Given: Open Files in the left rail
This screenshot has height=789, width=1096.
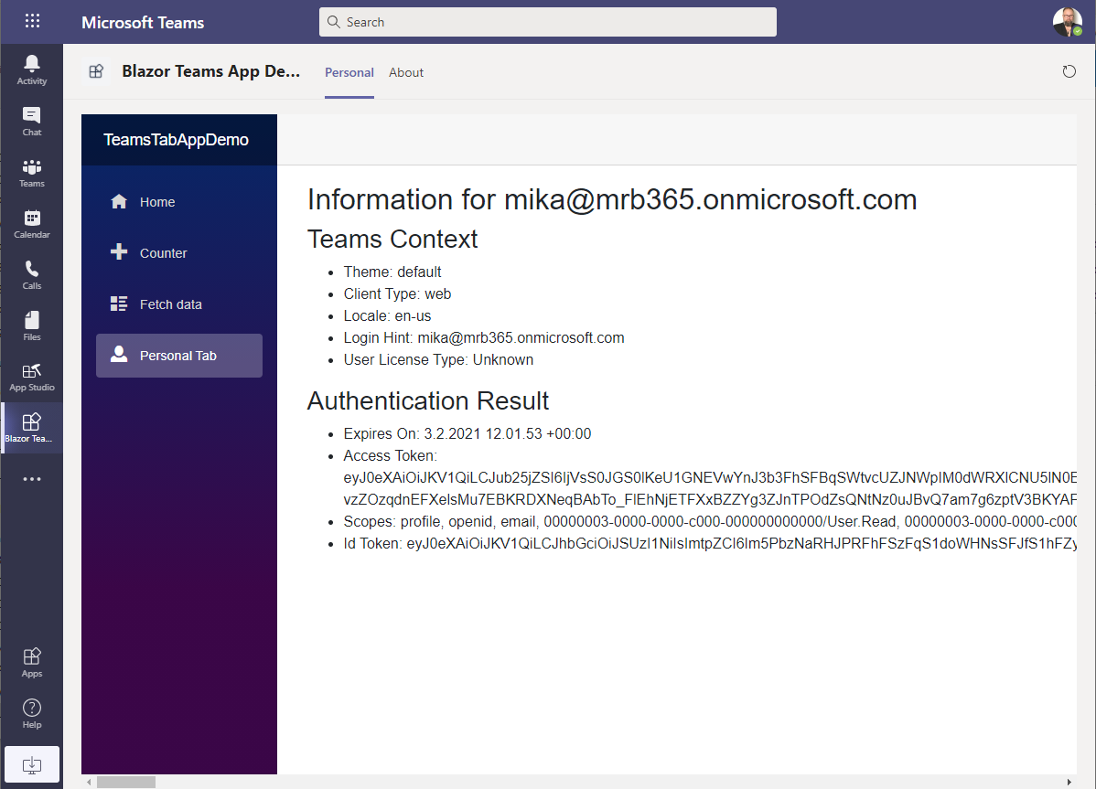Looking at the screenshot, I should coord(31,325).
